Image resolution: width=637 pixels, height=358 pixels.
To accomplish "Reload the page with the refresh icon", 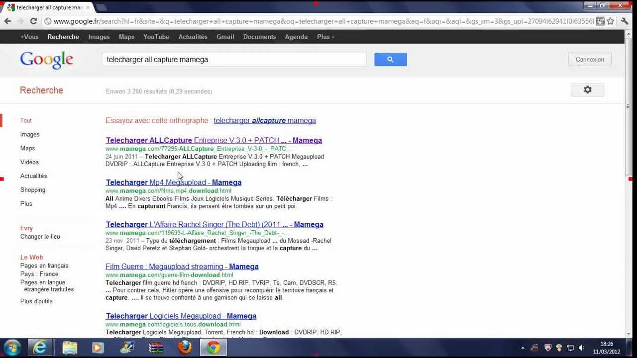I will [x=33, y=21].
